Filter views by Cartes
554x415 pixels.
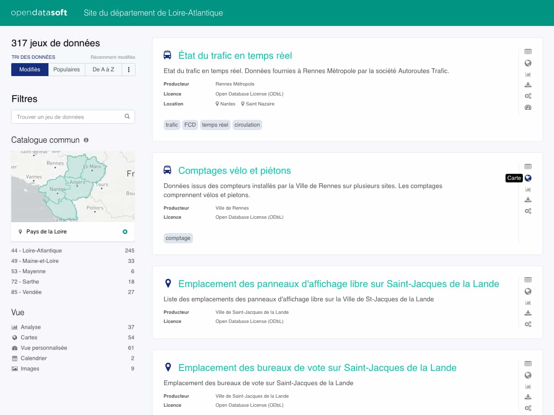coord(29,338)
